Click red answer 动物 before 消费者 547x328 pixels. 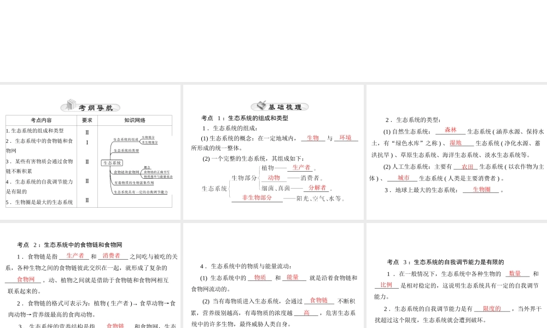(274, 178)
